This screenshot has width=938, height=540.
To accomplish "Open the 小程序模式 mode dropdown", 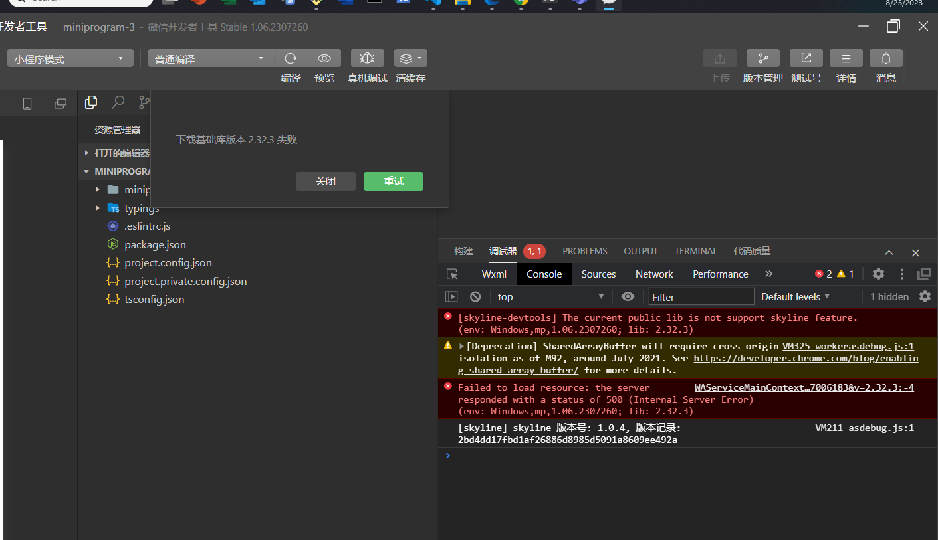I will click(70, 58).
